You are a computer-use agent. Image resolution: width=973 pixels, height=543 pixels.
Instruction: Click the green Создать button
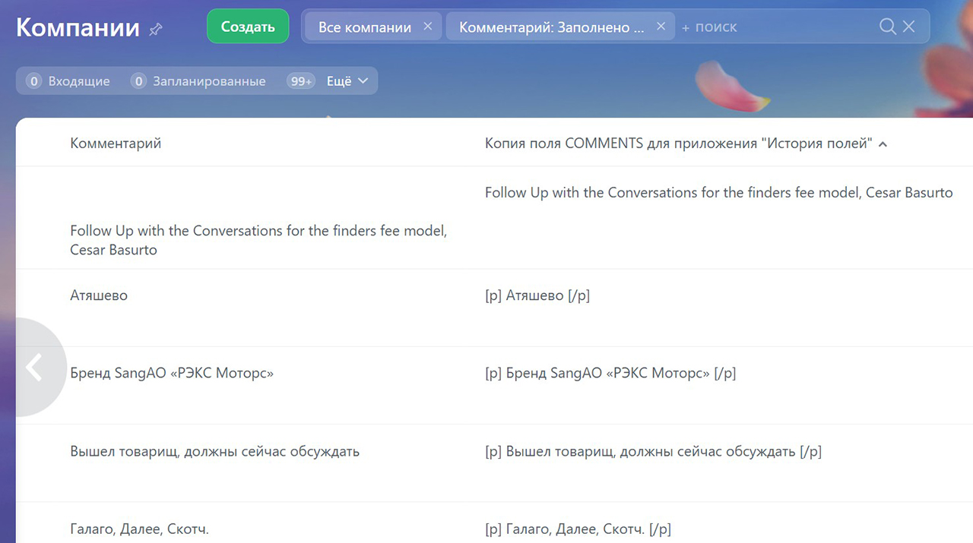[x=248, y=27]
